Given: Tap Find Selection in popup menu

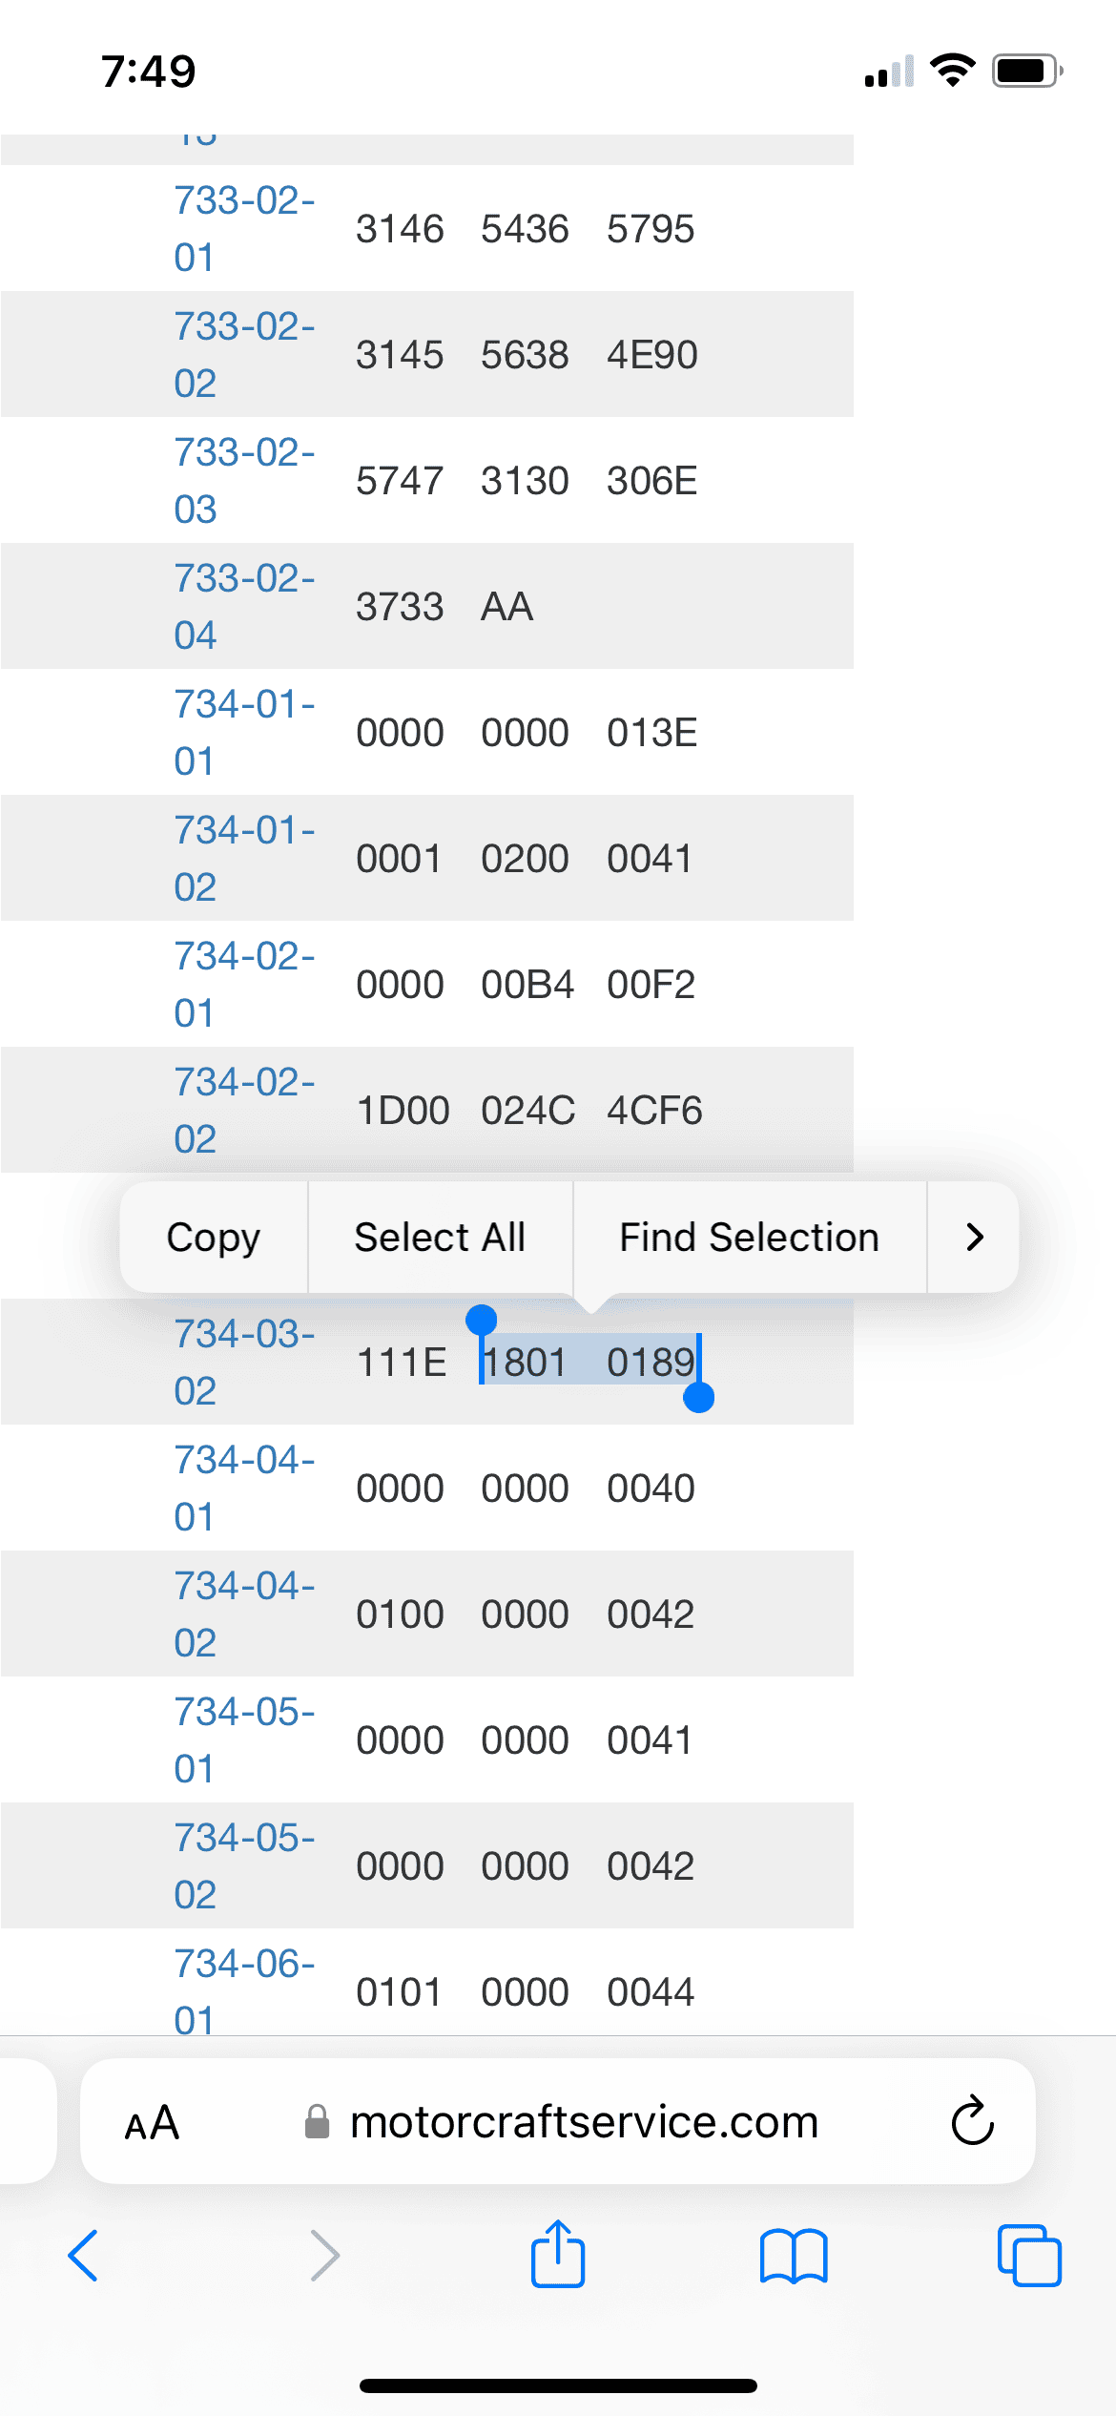Looking at the screenshot, I should (x=749, y=1237).
